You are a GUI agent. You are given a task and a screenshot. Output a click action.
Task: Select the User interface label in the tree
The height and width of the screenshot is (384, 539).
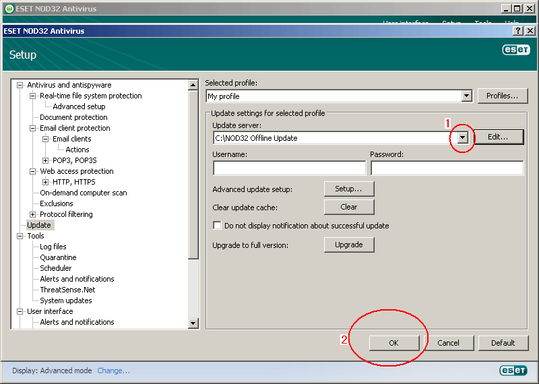click(x=50, y=311)
